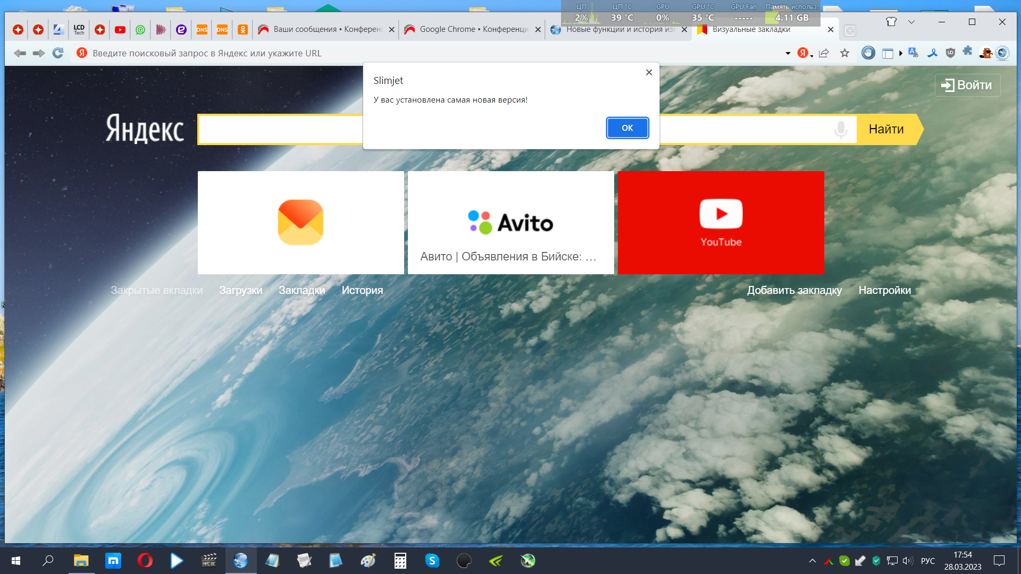The image size is (1021, 574).
Task: Open Slimjet gear menu icon
Action: point(1002,53)
